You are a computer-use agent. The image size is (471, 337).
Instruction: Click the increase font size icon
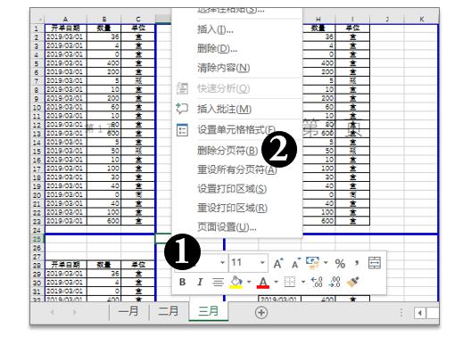[278, 264]
